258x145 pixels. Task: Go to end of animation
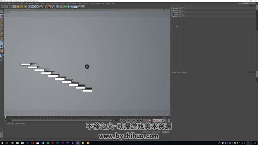click(140, 120)
